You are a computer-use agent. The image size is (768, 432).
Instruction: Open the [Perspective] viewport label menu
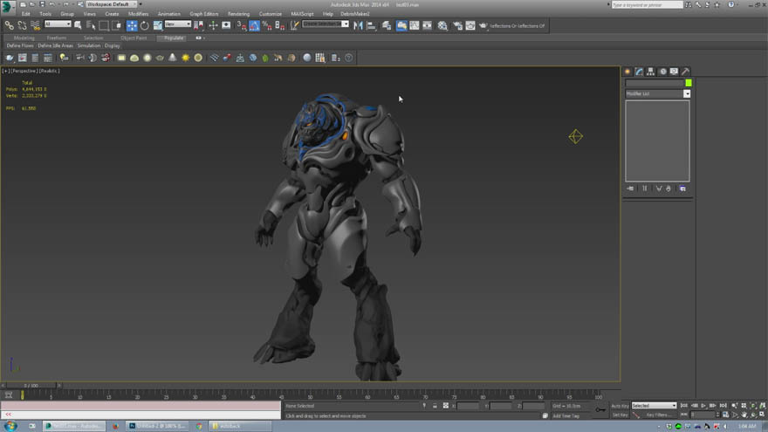coord(24,71)
